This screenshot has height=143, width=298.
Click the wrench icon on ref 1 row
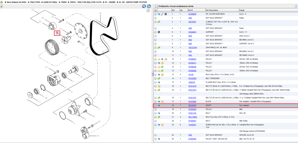coord(162,14)
